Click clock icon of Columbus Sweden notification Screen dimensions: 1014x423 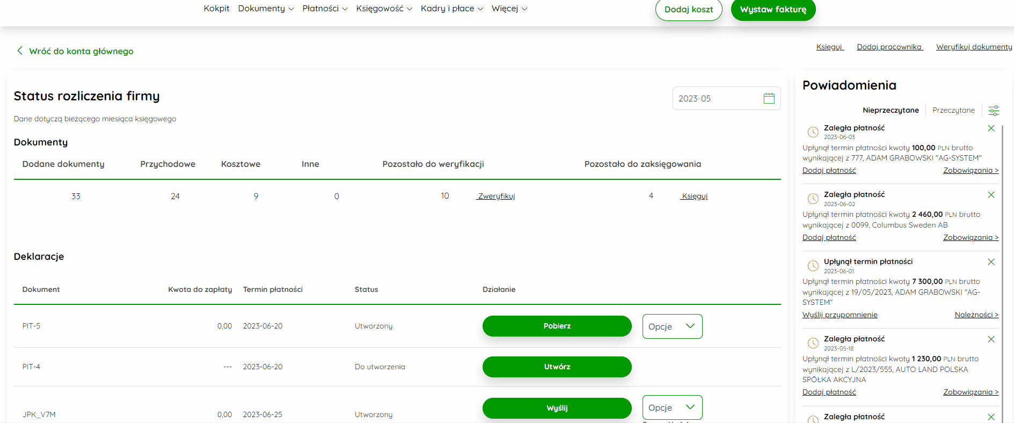813,199
